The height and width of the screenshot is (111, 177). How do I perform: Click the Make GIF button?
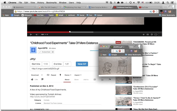tap(82, 64)
